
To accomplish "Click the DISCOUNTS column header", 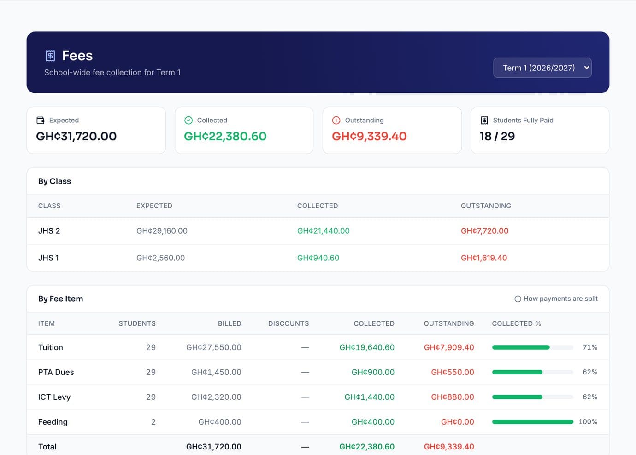I will point(289,323).
